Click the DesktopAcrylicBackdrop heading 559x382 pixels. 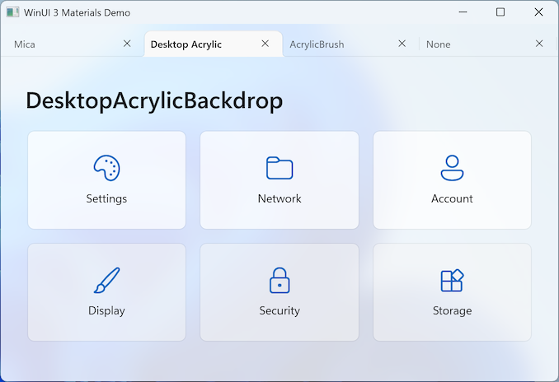coord(154,100)
